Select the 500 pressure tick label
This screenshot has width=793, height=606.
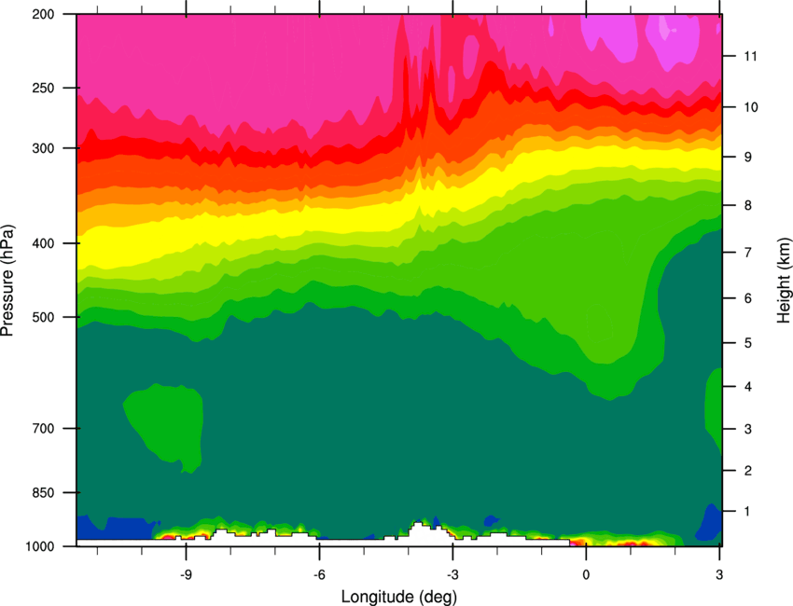coord(44,317)
